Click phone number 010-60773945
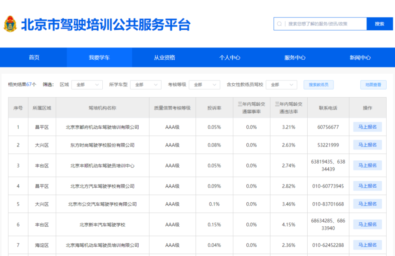Screen dimensions: 395x256 328,186
